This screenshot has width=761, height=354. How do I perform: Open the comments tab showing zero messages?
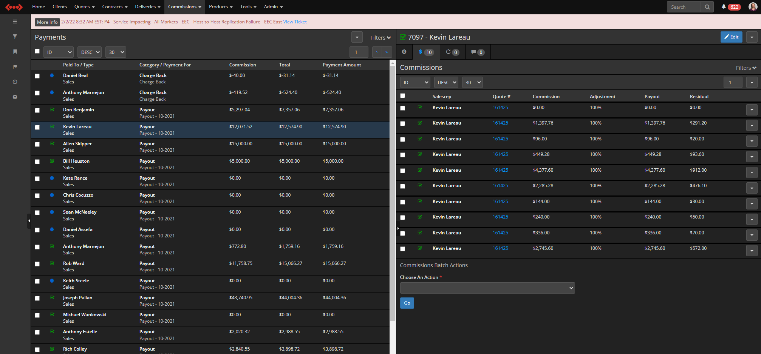coord(477,52)
